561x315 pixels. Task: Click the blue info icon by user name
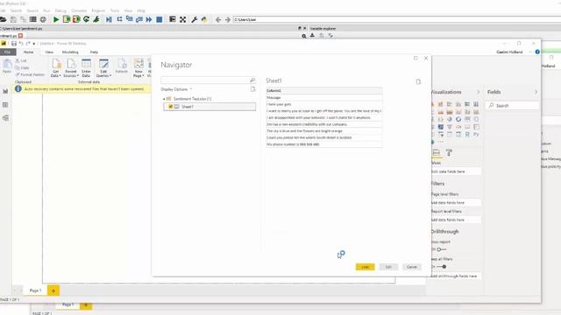(x=537, y=52)
